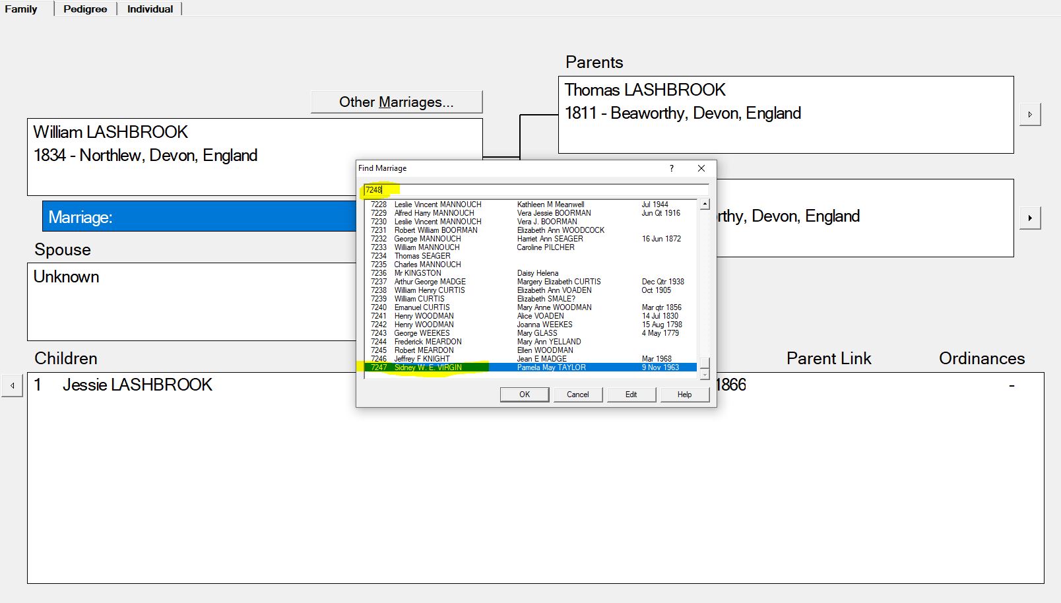Select marriage 7231 Robert William BOORMAN
1061x603 pixels.
530,230
